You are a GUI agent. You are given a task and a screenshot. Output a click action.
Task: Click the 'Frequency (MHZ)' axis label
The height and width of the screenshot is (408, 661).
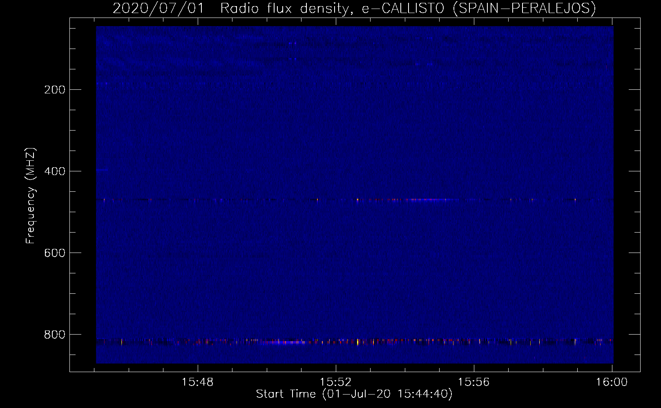click(x=30, y=196)
